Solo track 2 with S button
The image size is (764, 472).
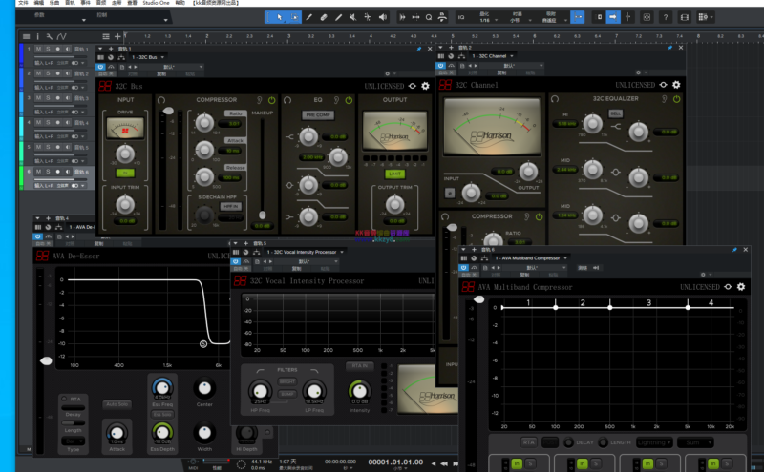pos(48,73)
